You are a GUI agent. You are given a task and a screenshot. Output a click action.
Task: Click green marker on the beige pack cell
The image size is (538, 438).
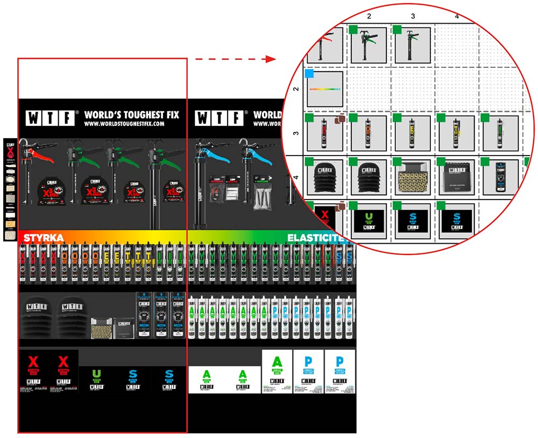(397, 161)
